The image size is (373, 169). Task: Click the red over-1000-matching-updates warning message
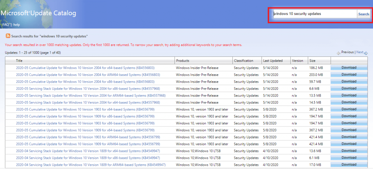(123, 45)
